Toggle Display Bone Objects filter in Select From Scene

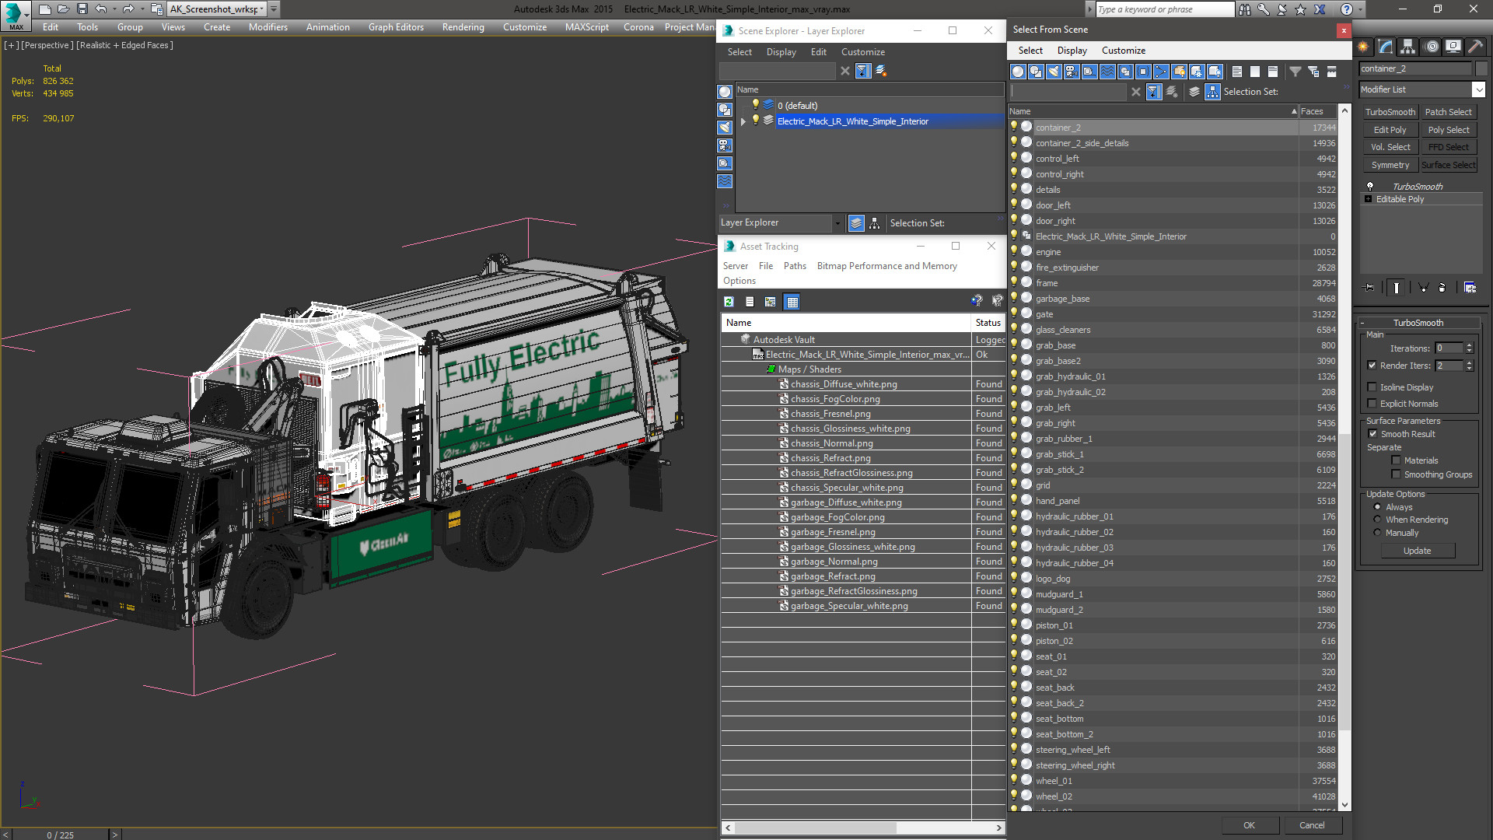[1161, 72]
